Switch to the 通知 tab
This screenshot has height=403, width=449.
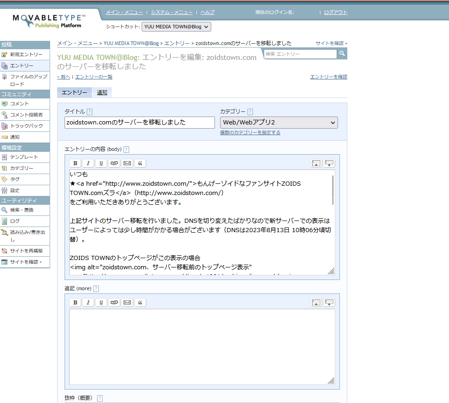tap(102, 92)
